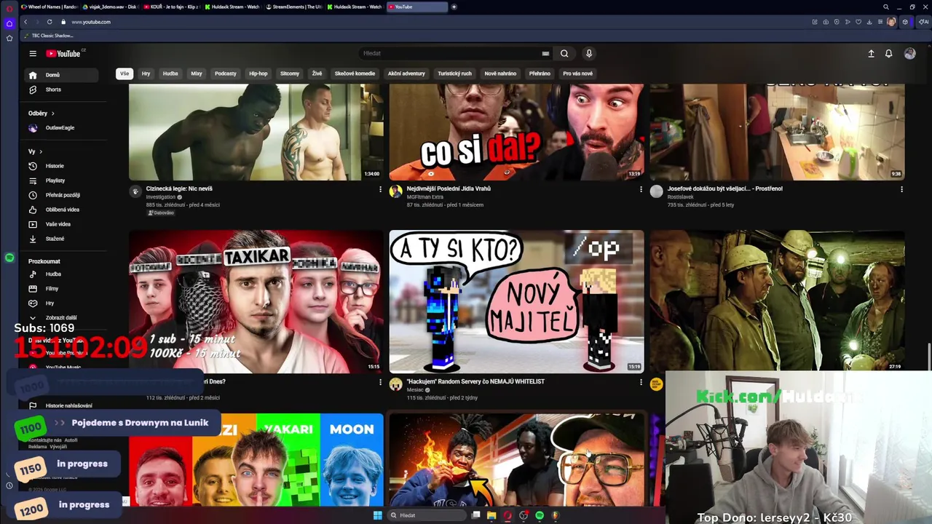Viewport: 932px width, 524px height.
Task: Open the Mesiac channel name link
Action: tap(415, 390)
